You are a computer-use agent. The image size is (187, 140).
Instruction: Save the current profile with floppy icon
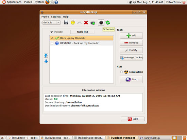(x=66, y=22)
